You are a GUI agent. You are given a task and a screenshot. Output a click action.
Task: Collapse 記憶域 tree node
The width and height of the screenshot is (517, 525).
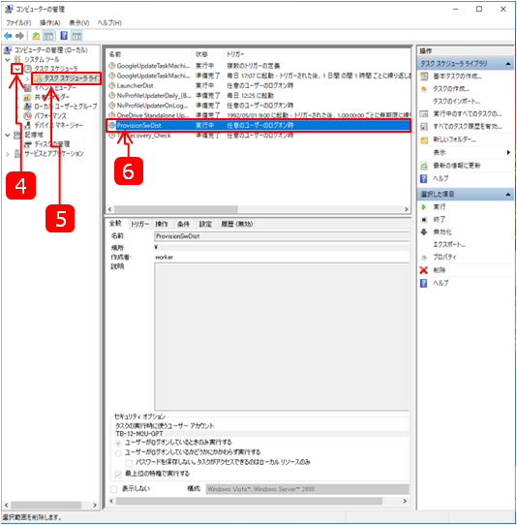[x=8, y=135]
